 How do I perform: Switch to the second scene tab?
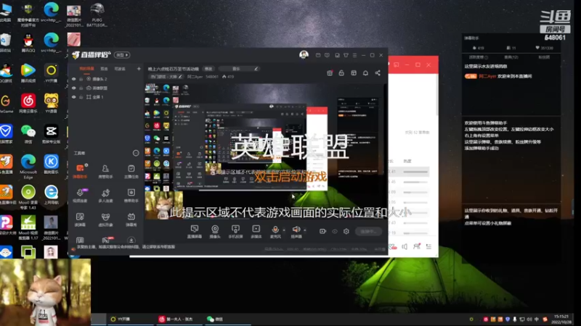click(x=104, y=69)
